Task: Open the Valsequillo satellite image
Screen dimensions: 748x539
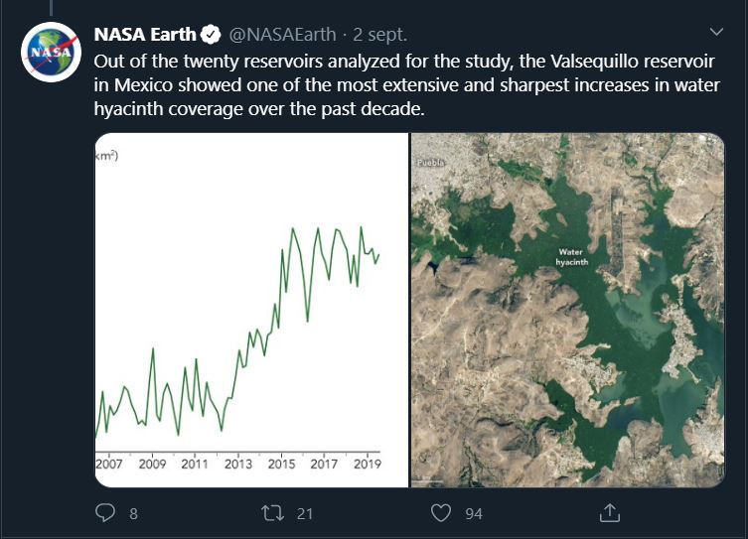Action: tap(567, 311)
